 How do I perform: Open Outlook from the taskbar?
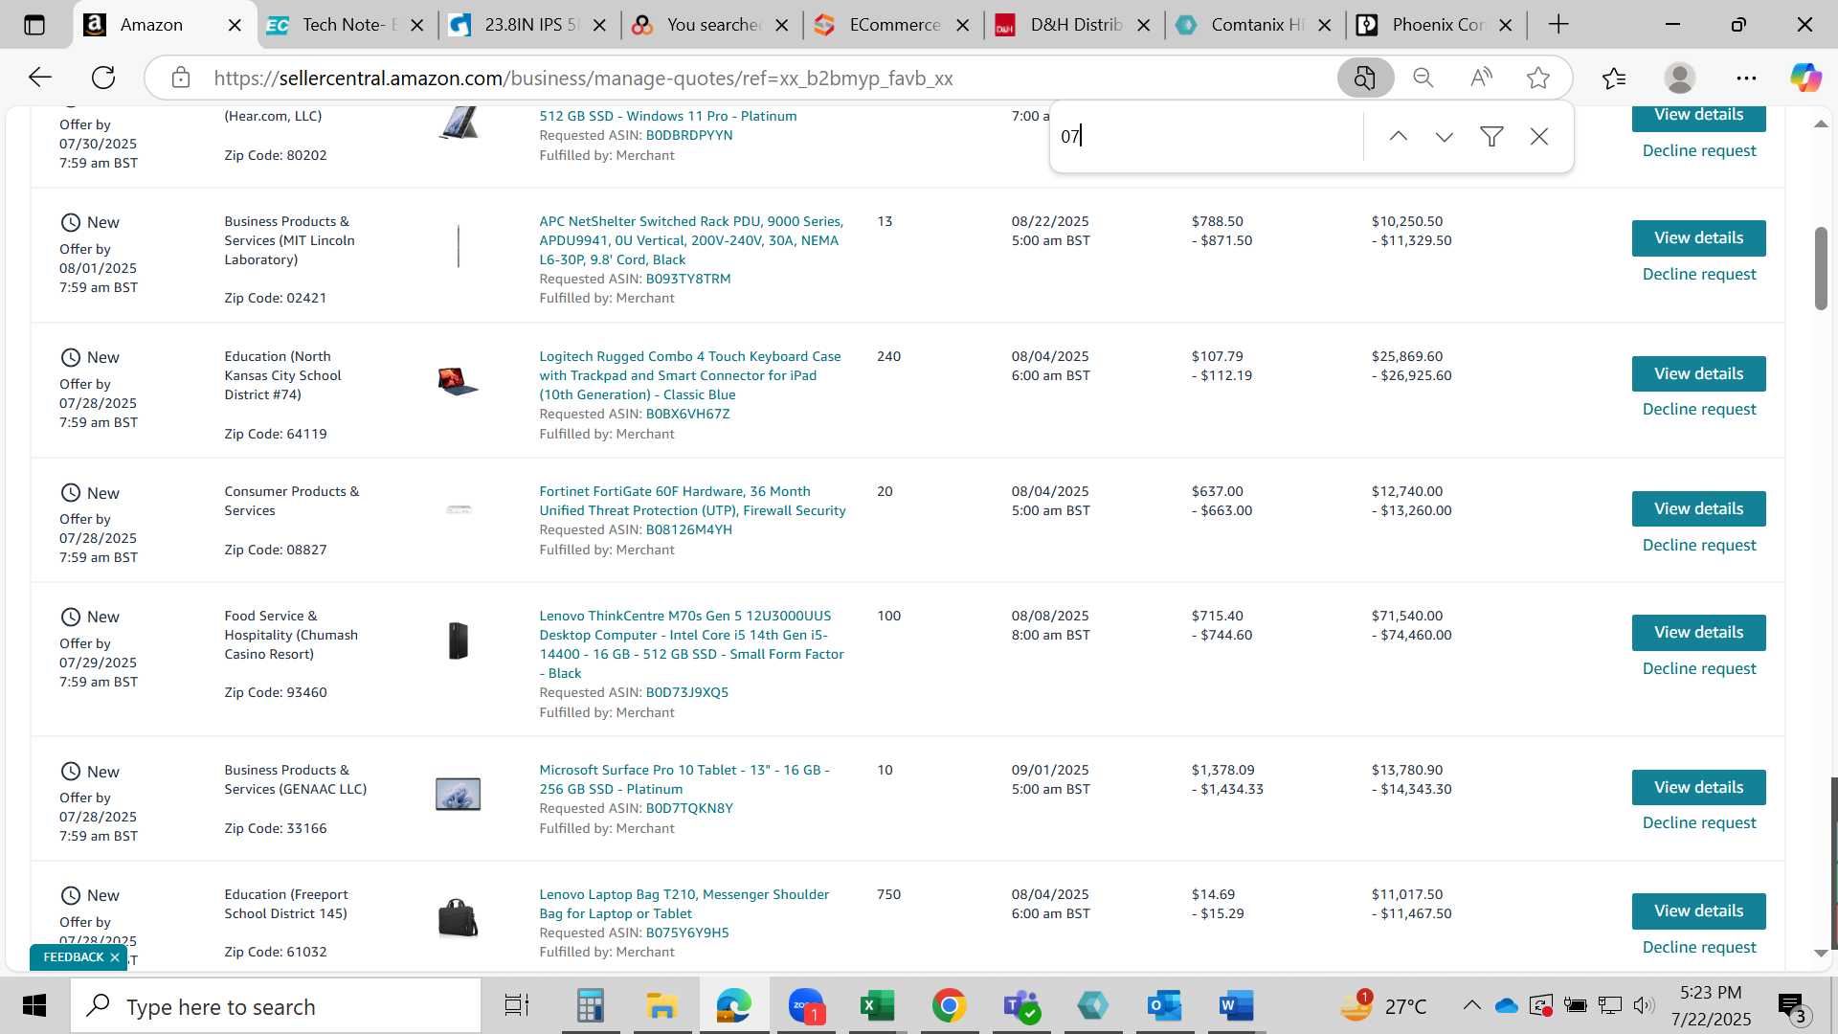pyautogui.click(x=1165, y=1006)
